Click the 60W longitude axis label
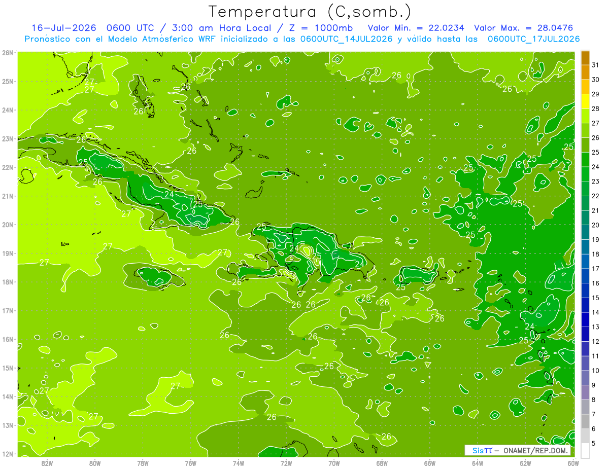609x470 pixels. [x=573, y=463]
